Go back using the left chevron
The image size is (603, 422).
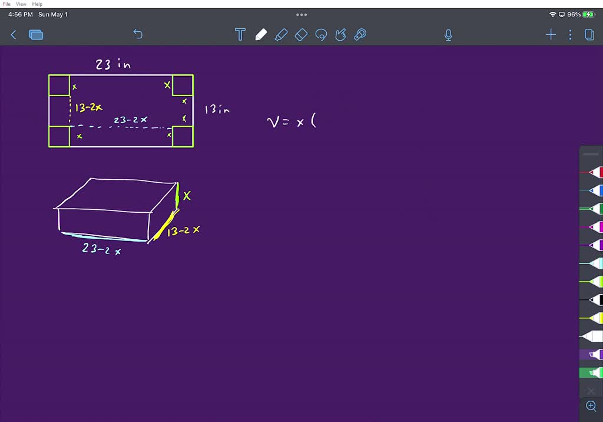pyautogui.click(x=13, y=35)
